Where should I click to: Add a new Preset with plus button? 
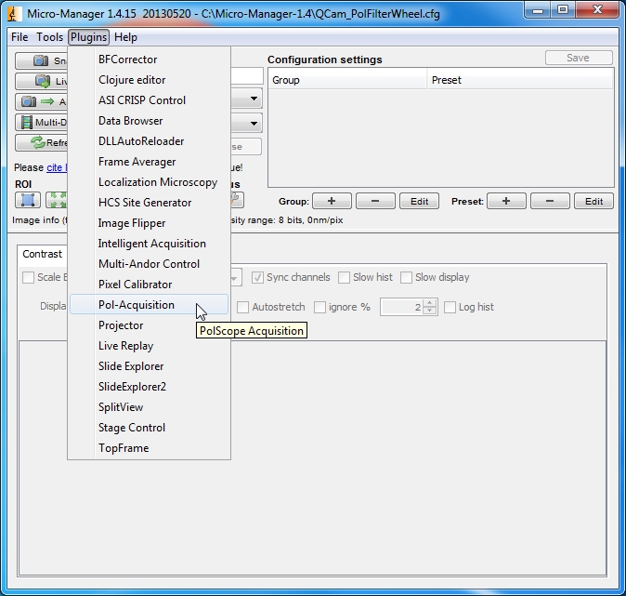[506, 201]
